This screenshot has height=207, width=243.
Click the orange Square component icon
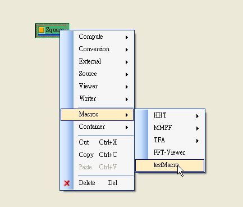[42, 30]
